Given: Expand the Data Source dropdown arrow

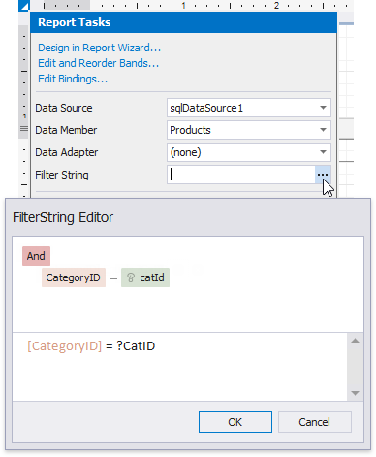Looking at the screenshot, I should [x=323, y=108].
